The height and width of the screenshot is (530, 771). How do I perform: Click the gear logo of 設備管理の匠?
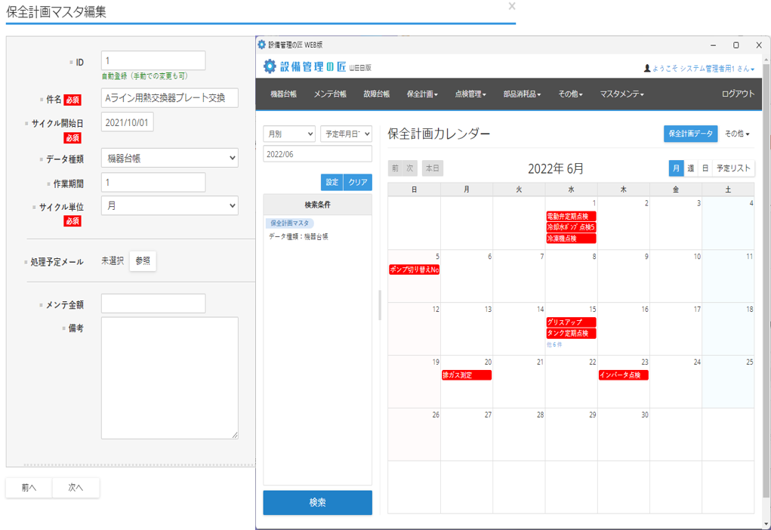270,66
